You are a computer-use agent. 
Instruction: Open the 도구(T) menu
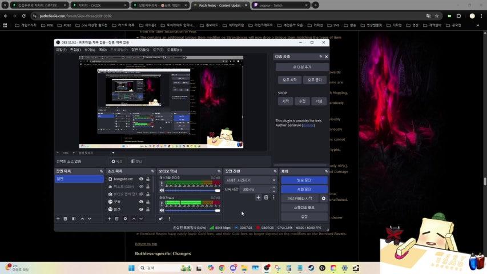(158, 50)
